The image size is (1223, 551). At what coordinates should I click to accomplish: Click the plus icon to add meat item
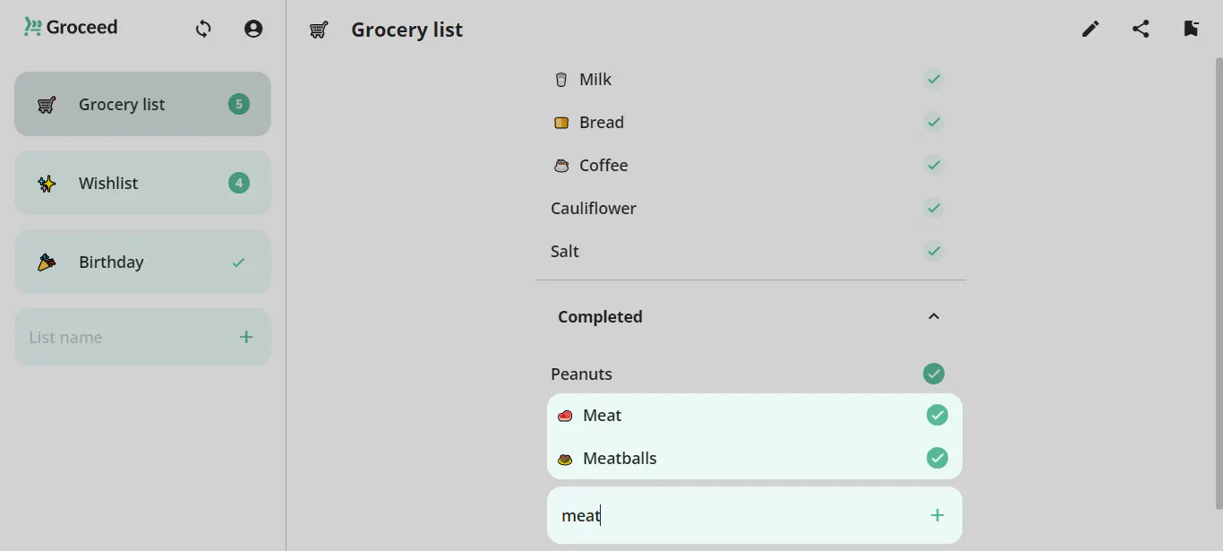937,515
